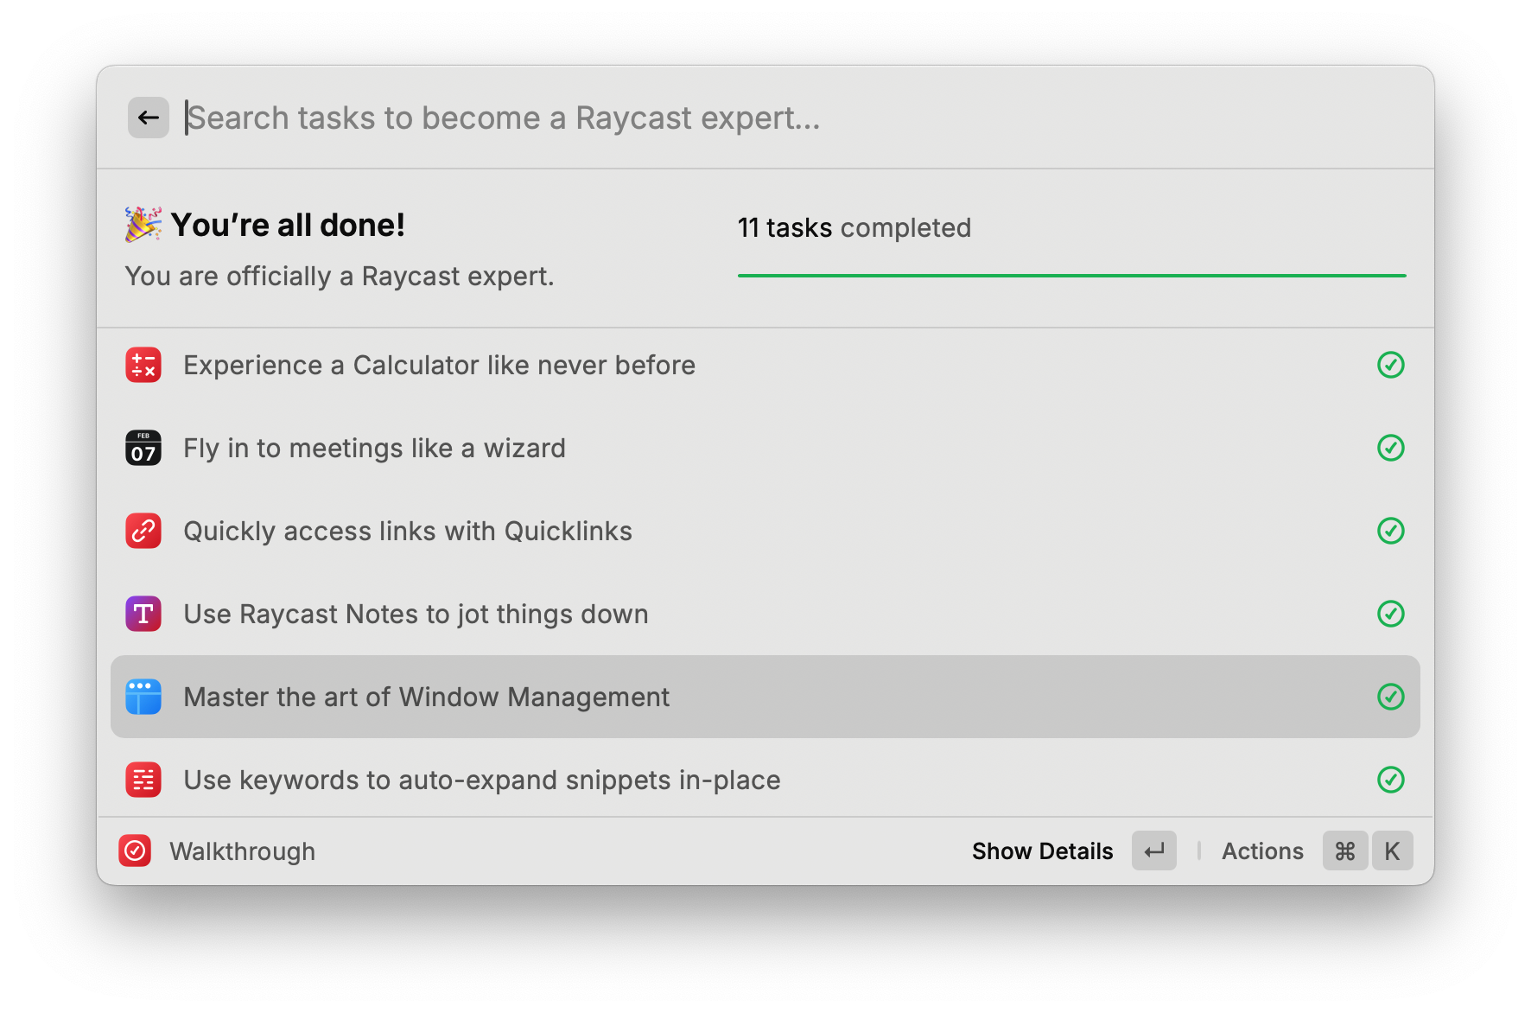Click checkmark for meetings task
Image resolution: width=1531 pixels, height=1013 pixels.
(1391, 448)
